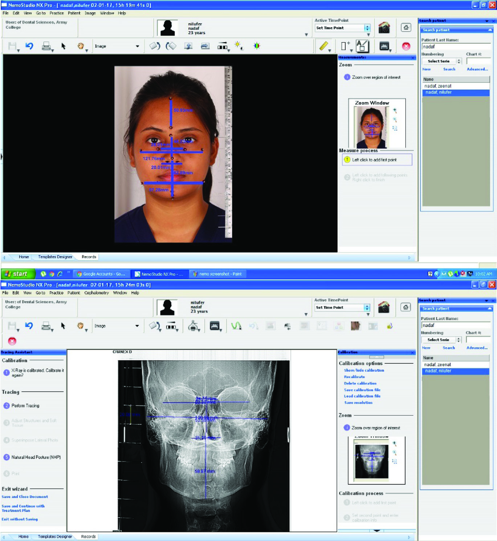Open the Cephalometry menu
497x541 pixels.
(x=97, y=293)
